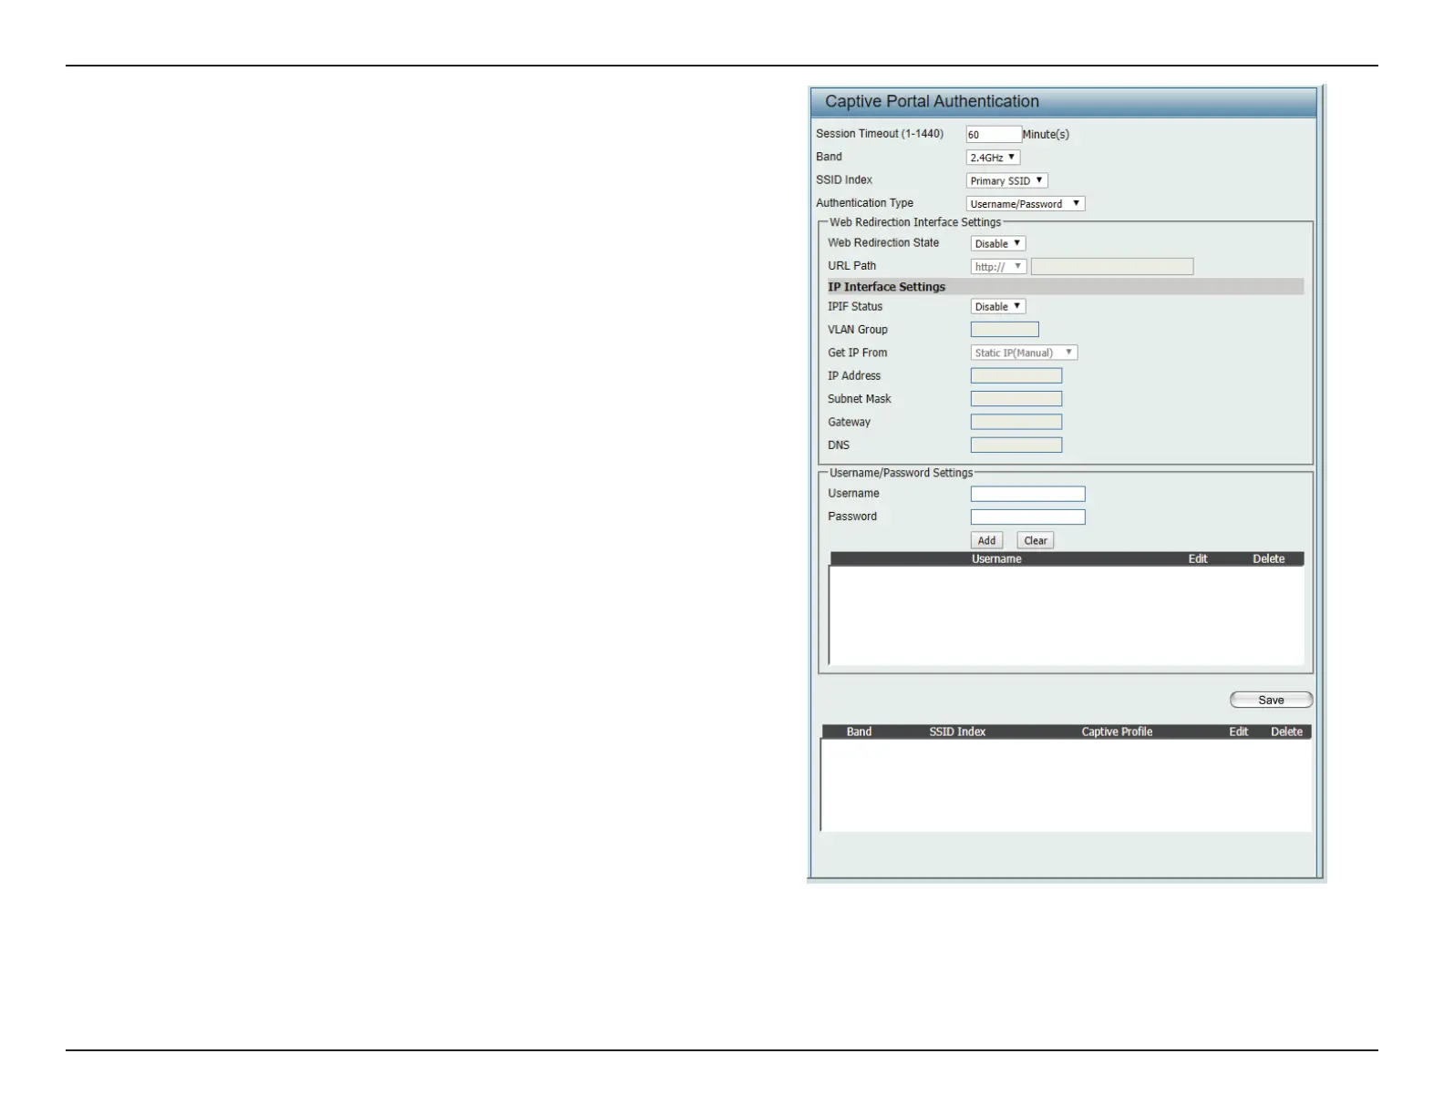Click the SSID Index column header
This screenshot has width=1444, height=1115.
[957, 731]
